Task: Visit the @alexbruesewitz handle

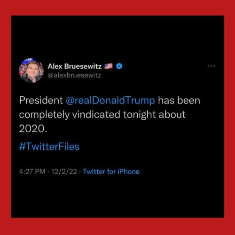Action: click(x=74, y=75)
